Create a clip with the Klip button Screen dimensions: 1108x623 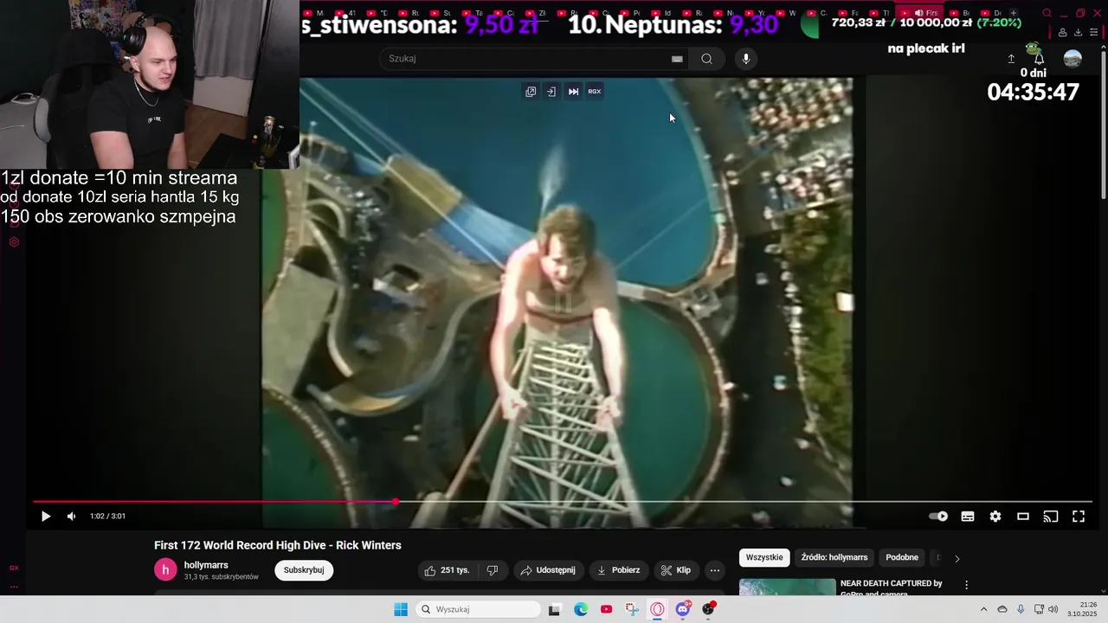[x=675, y=570]
